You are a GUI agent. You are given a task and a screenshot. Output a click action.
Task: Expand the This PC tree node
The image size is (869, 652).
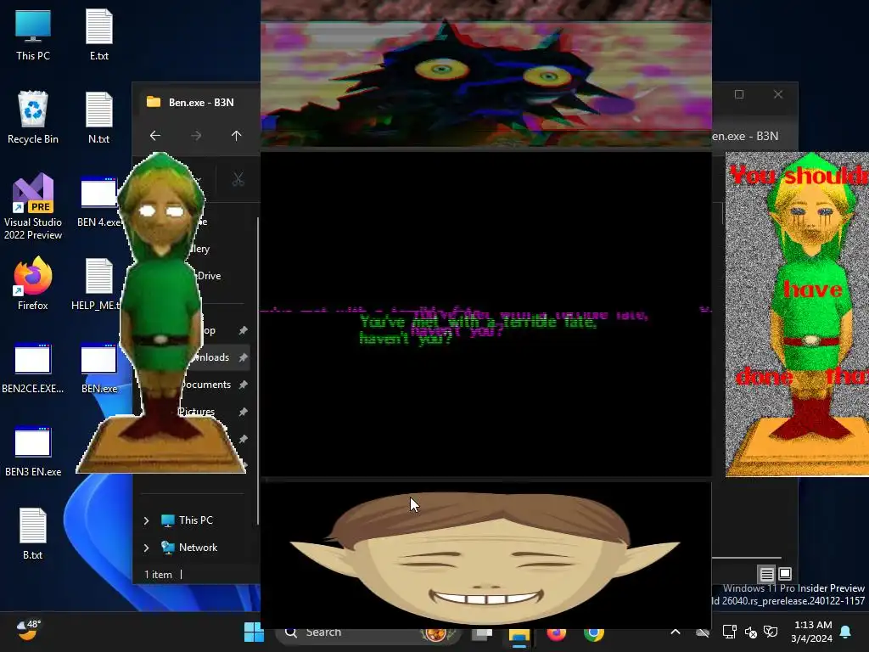tap(146, 520)
